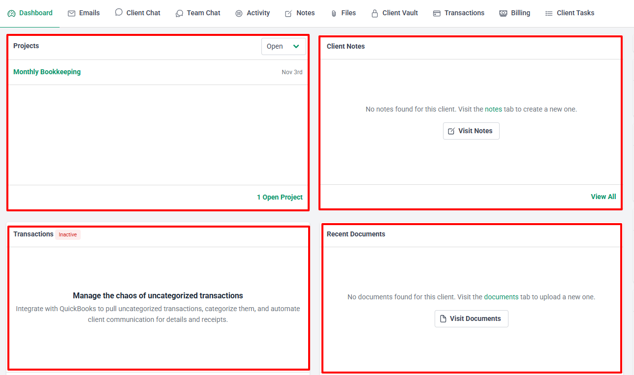Open the Client Vault padlock icon
Viewport: 634px width, 375px height.
pos(374,12)
